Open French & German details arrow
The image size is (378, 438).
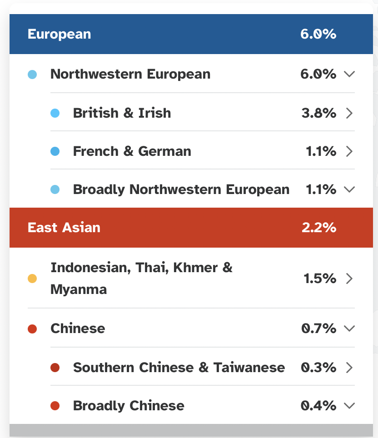349,151
